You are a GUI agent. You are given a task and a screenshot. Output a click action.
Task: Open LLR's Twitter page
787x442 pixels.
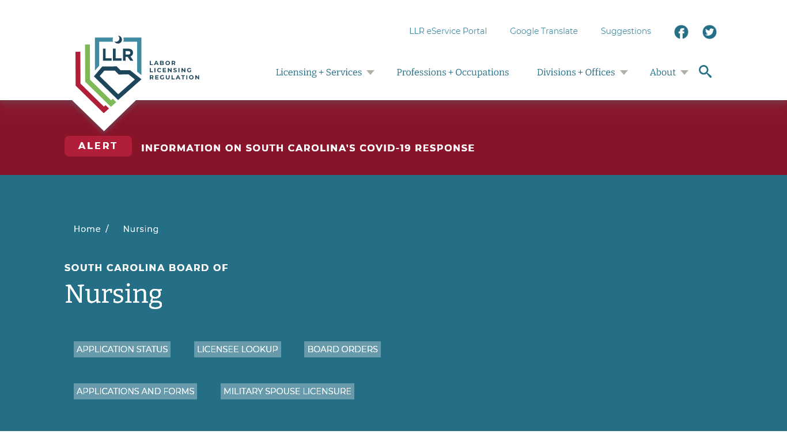click(x=709, y=32)
